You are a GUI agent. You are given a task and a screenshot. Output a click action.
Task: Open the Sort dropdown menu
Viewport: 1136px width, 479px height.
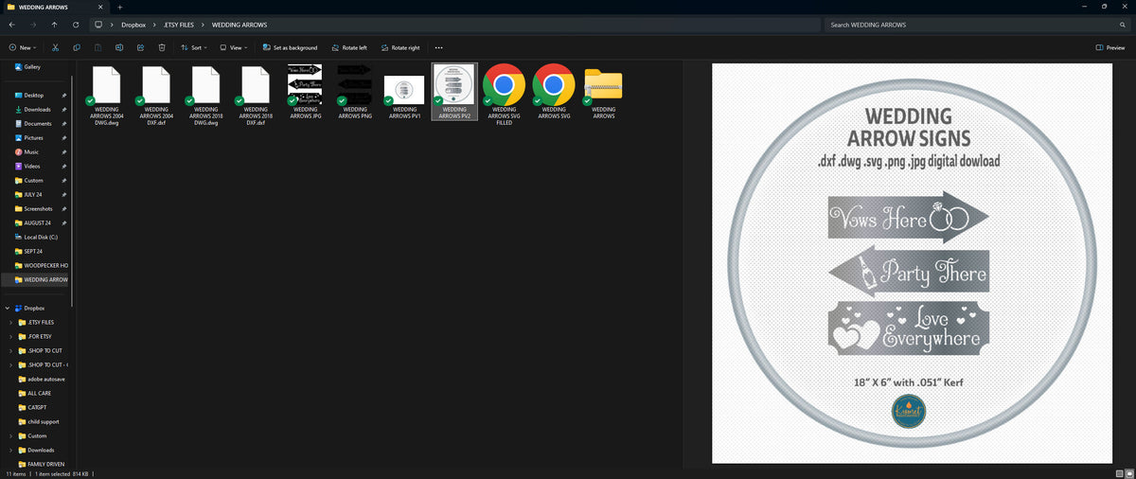point(194,47)
